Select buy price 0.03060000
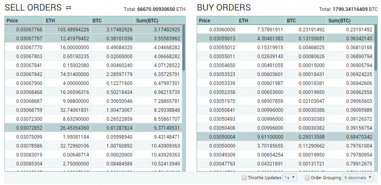The height and width of the screenshot is (185, 381). [x=222, y=30]
